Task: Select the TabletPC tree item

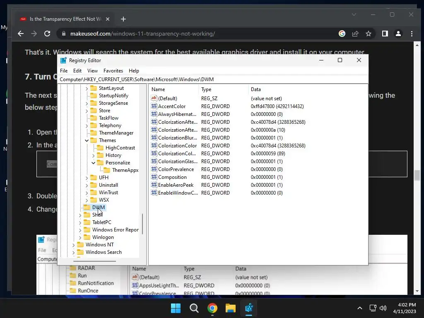Action: click(x=102, y=222)
